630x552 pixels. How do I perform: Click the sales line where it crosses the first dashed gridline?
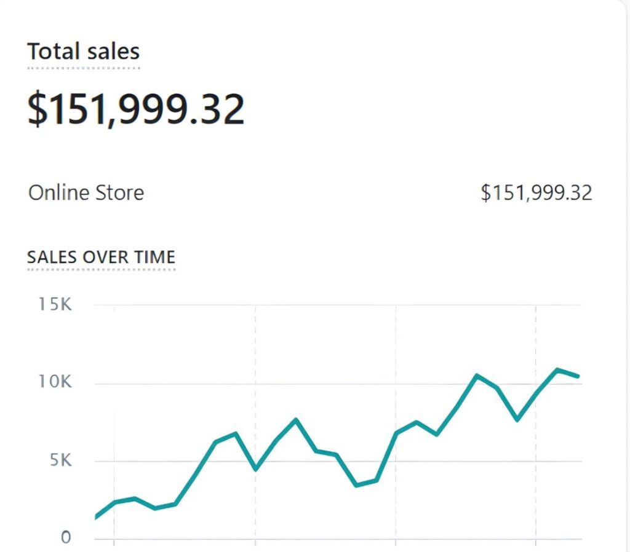tap(255, 468)
